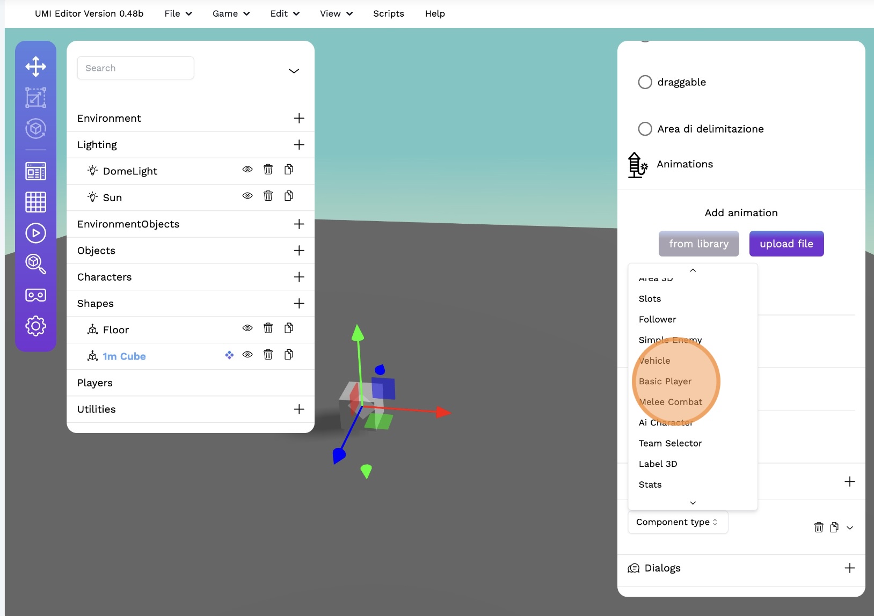The image size is (874, 616).
Task: Enable the draggable radio option
Action: pos(645,82)
